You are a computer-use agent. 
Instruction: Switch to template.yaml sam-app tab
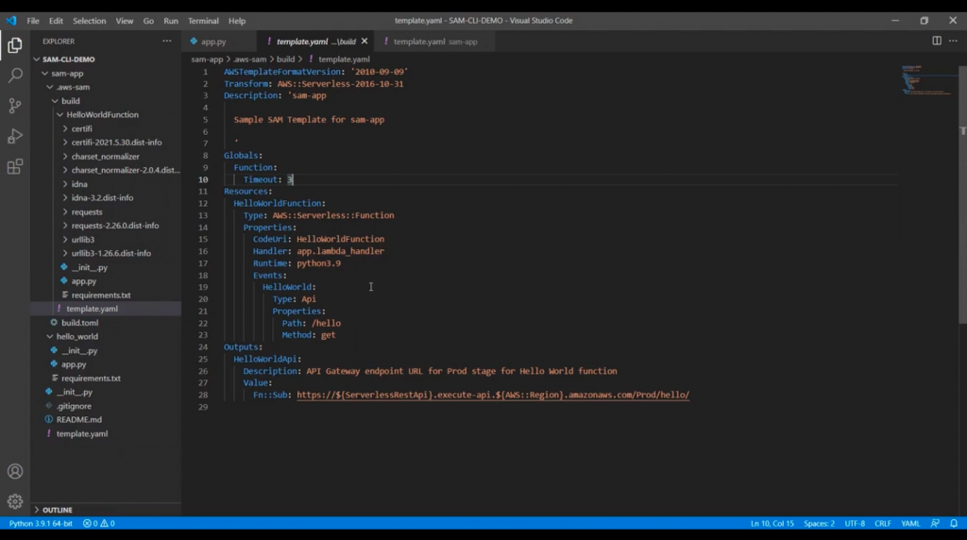pyautogui.click(x=435, y=42)
